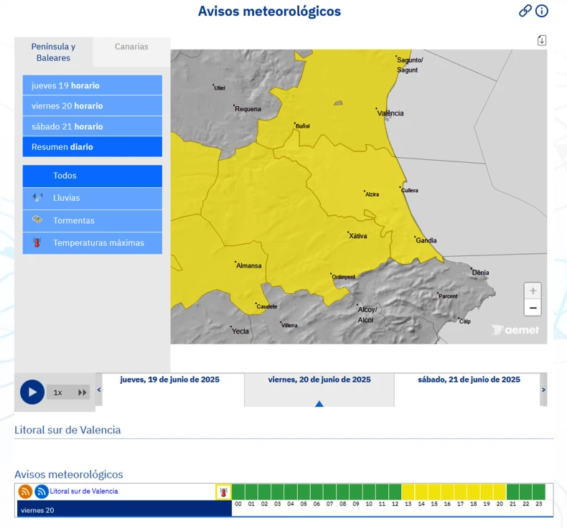Open the Litoral sur de Valencia link

(84, 491)
